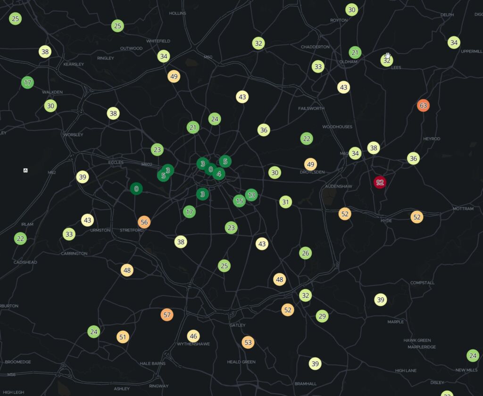Click the 46 marker above Wythenshawe

[x=193, y=336]
